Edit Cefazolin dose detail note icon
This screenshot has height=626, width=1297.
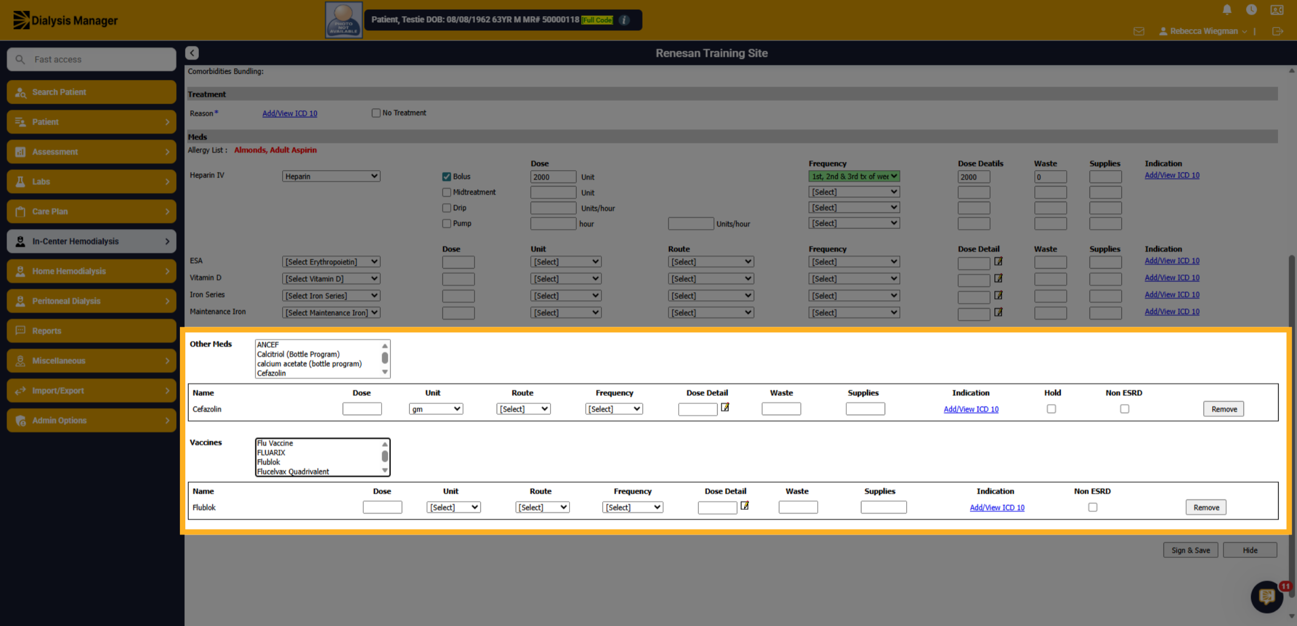pyautogui.click(x=725, y=407)
